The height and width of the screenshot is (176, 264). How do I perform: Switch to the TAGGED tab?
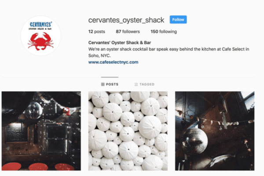[x=144, y=84]
